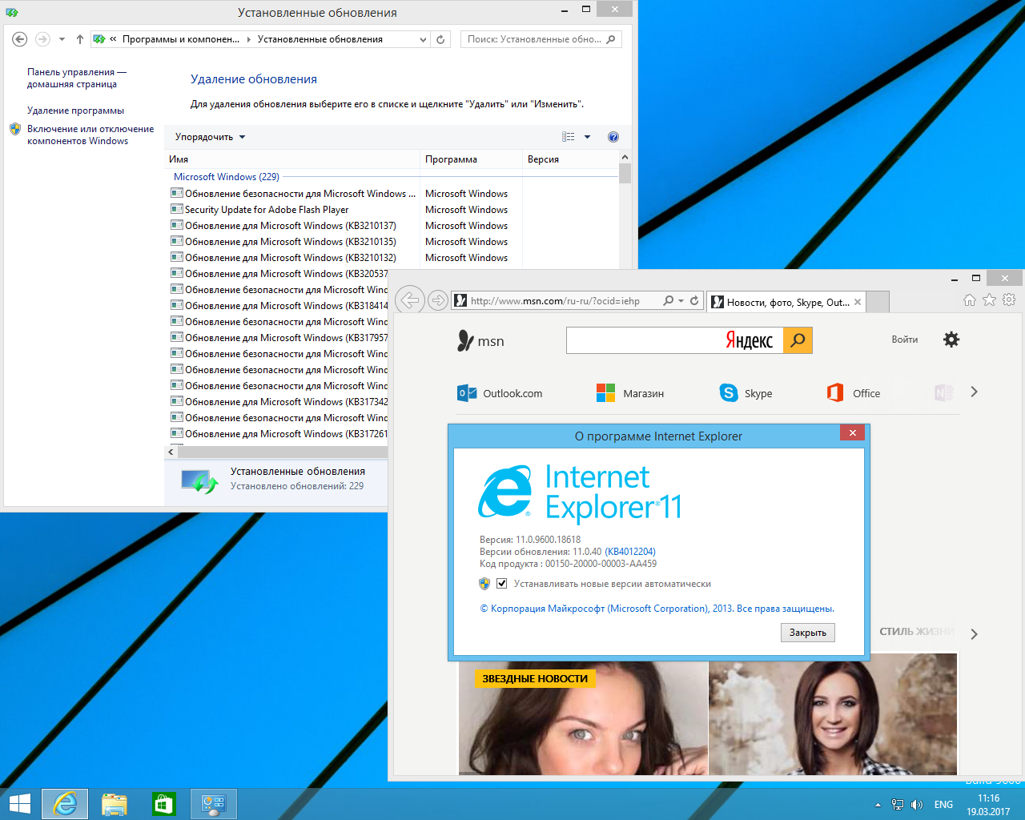Click the change view icon
The width and height of the screenshot is (1025, 820).
(x=569, y=137)
